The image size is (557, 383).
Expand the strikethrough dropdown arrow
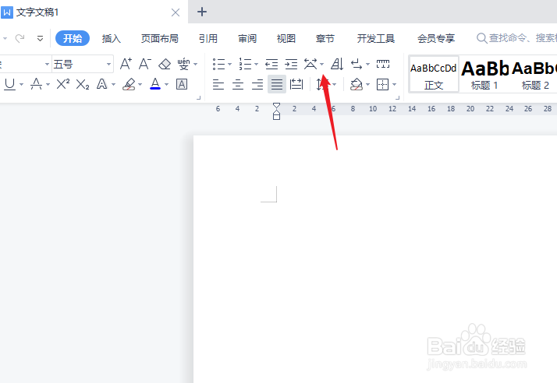(48, 84)
